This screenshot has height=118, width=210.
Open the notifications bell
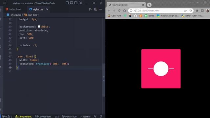pyautogui.click(x=101, y=116)
